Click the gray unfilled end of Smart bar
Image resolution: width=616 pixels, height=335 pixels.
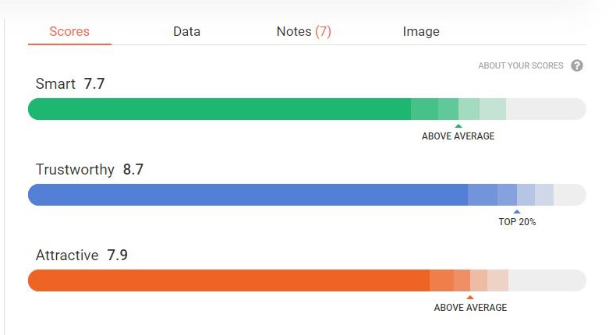click(x=546, y=109)
